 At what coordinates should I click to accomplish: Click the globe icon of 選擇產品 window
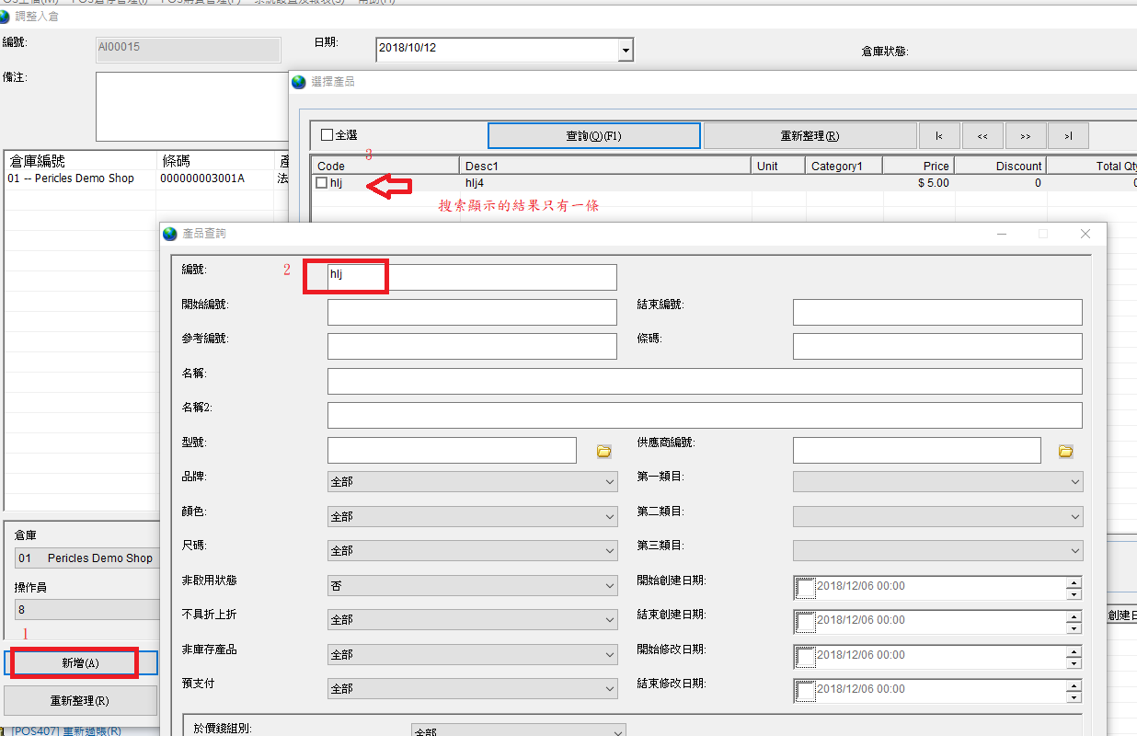pyautogui.click(x=298, y=82)
